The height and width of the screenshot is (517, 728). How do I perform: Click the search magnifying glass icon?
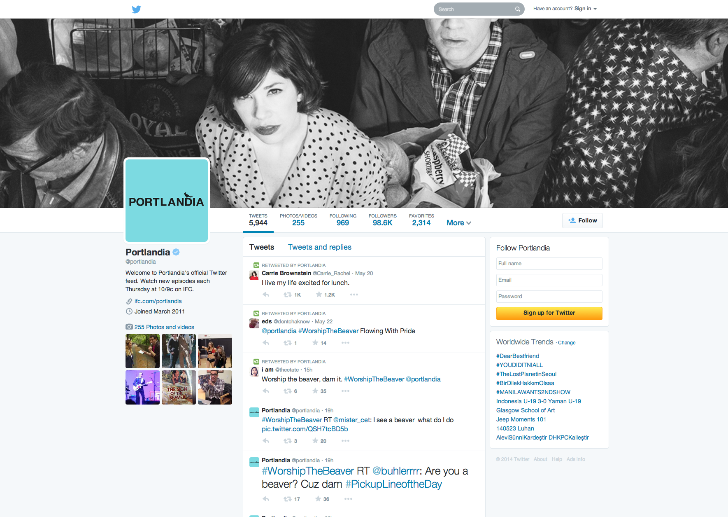517,9
